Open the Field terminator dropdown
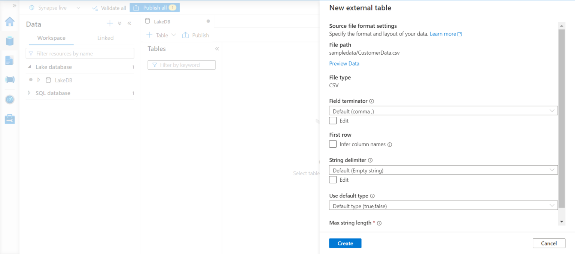The width and height of the screenshot is (575, 254). (443, 111)
